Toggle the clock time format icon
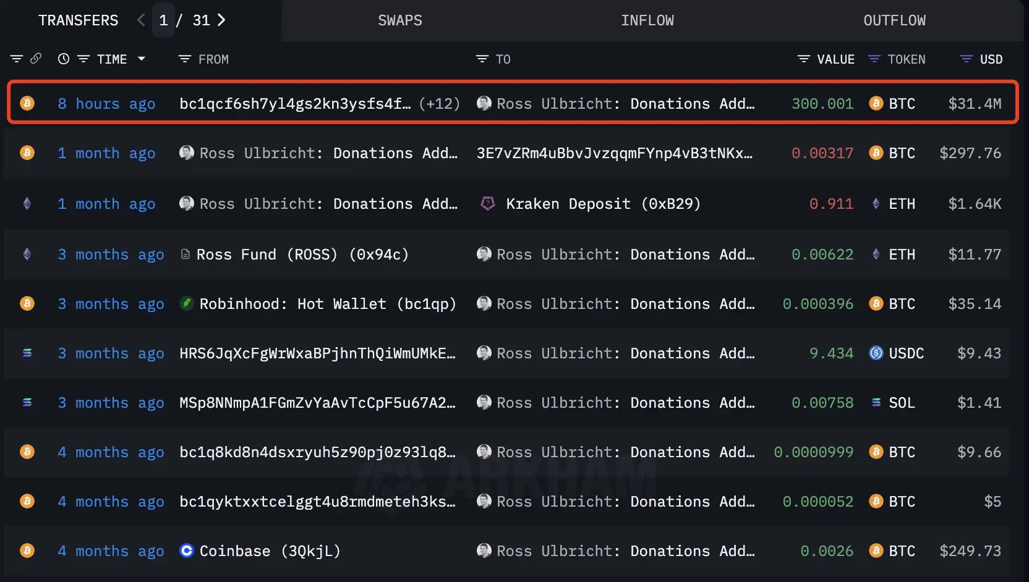This screenshot has width=1029, height=582. click(x=64, y=59)
